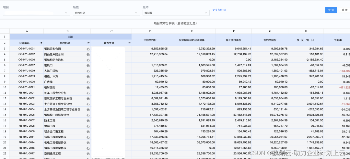Select column H header
This screenshot has height=159, width=350.
(x=306, y=31)
